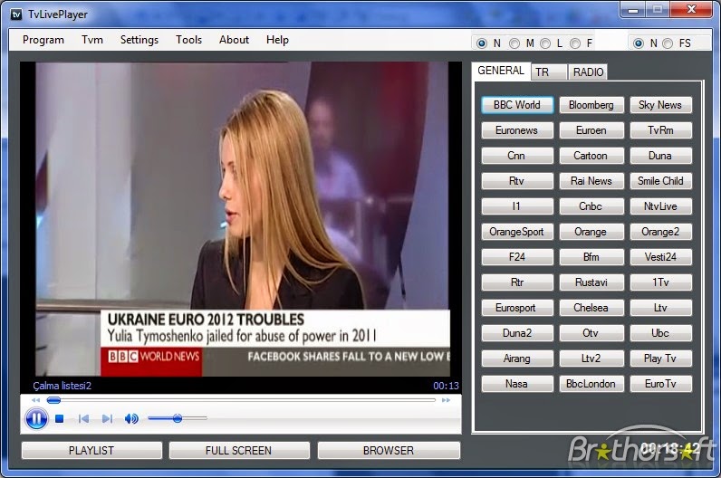The image size is (721, 478).
Task: Open the Program menu
Action: (43, 40)
